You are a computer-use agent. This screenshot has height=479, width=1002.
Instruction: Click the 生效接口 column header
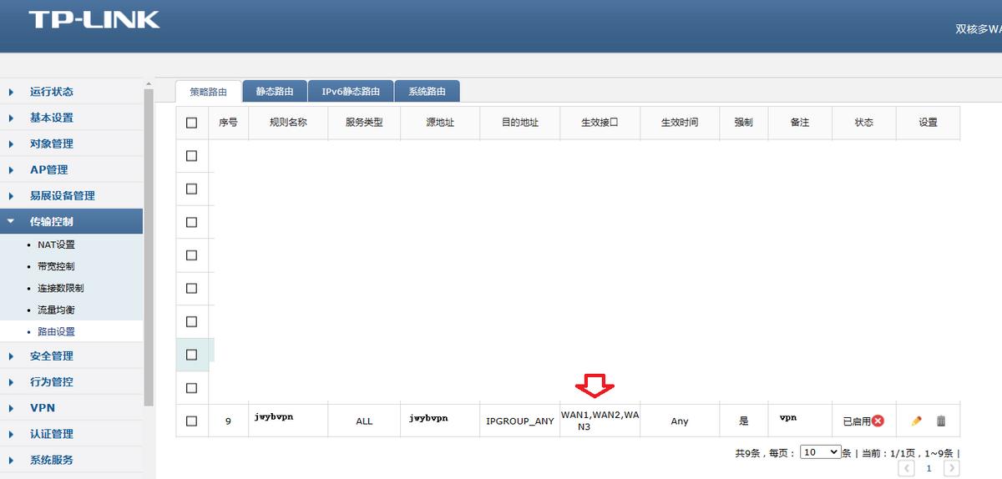click(600, 123)
